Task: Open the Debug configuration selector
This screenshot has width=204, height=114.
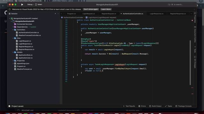Action: (30, 4)
